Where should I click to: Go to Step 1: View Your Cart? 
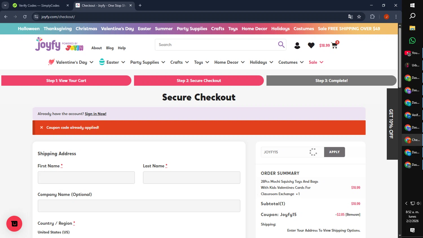pos(66,80)
